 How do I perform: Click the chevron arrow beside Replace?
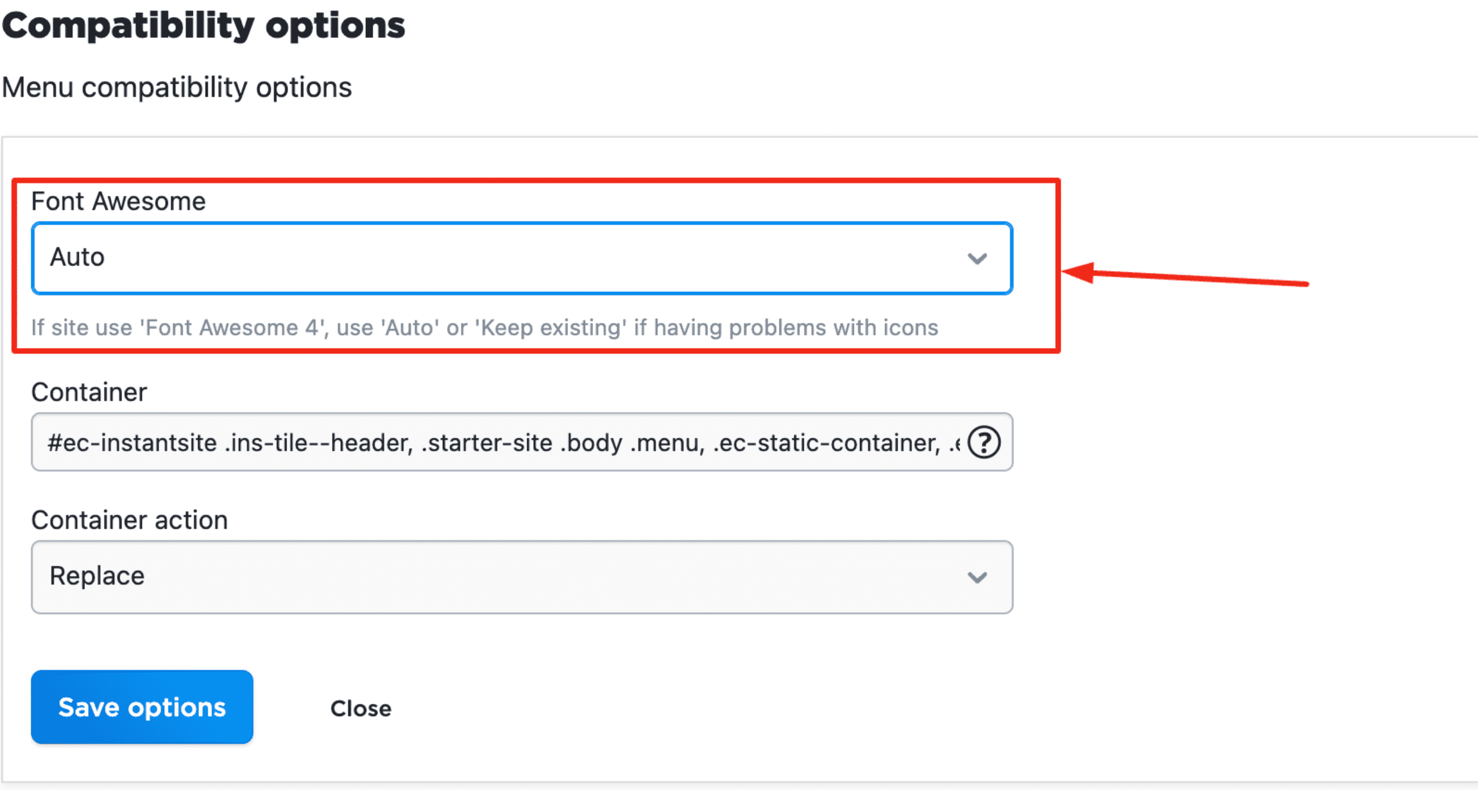(977, 578)
